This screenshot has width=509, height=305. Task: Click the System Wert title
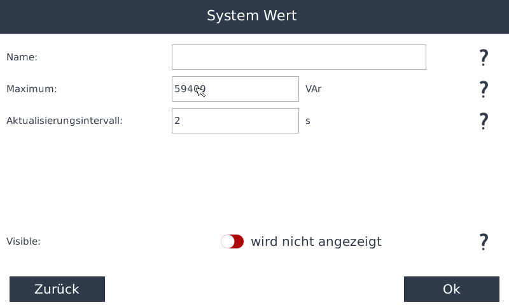(252, 15)
